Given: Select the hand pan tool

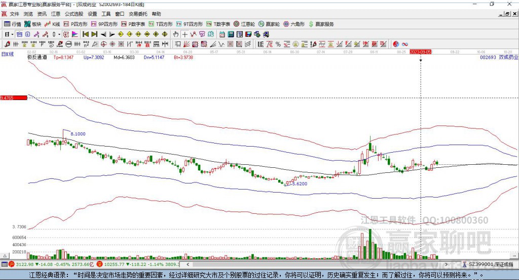Looking at the screenshot, I should pos(176,34).
